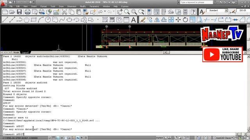The height and width of the screenshot is (140, 250).
Task: Select the Revision Cloud tool
Action: click(55, 20)
